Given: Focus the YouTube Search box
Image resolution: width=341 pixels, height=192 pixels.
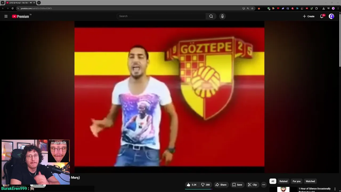Looking at the screenshot, I should [161, 16].
